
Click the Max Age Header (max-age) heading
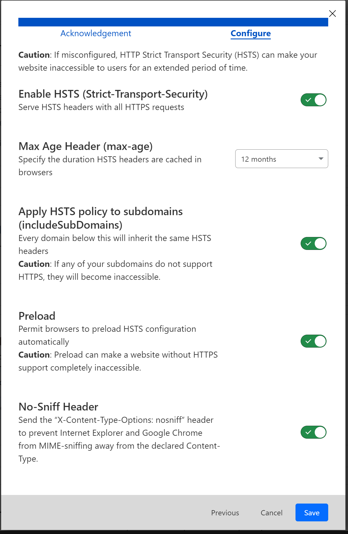pos(85,146)
